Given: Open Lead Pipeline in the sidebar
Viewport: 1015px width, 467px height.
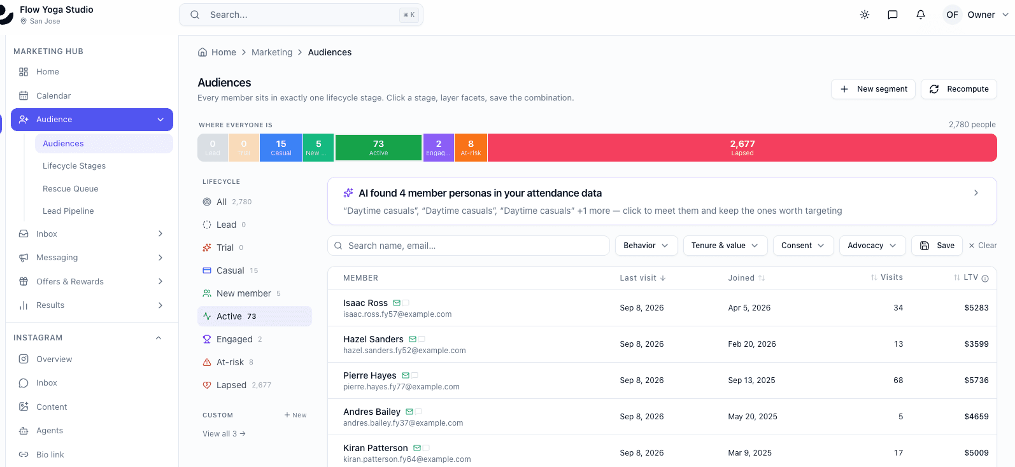Looking at the screenshot, I should coord(68,211).
